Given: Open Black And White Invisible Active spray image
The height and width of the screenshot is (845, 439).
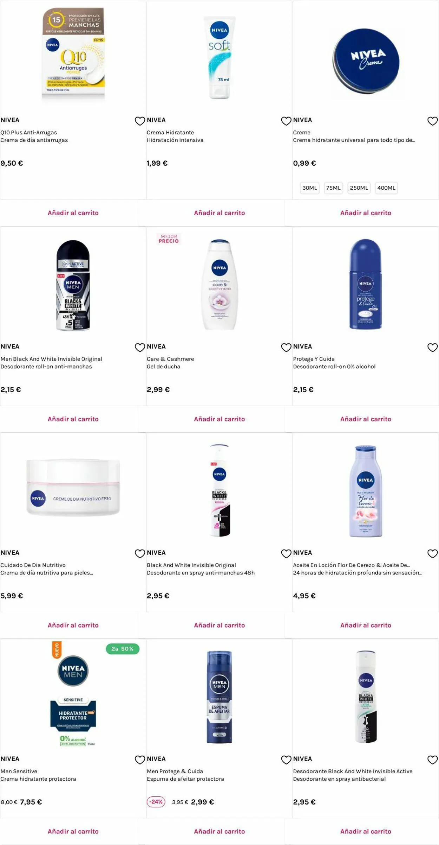Looking at the screenshot, I should click(x=366, y=697).
